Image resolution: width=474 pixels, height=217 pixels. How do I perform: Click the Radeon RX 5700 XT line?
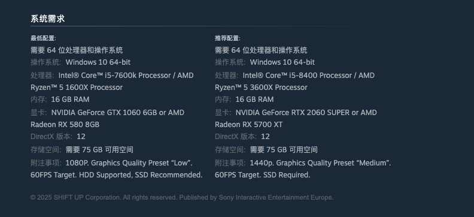249,125
